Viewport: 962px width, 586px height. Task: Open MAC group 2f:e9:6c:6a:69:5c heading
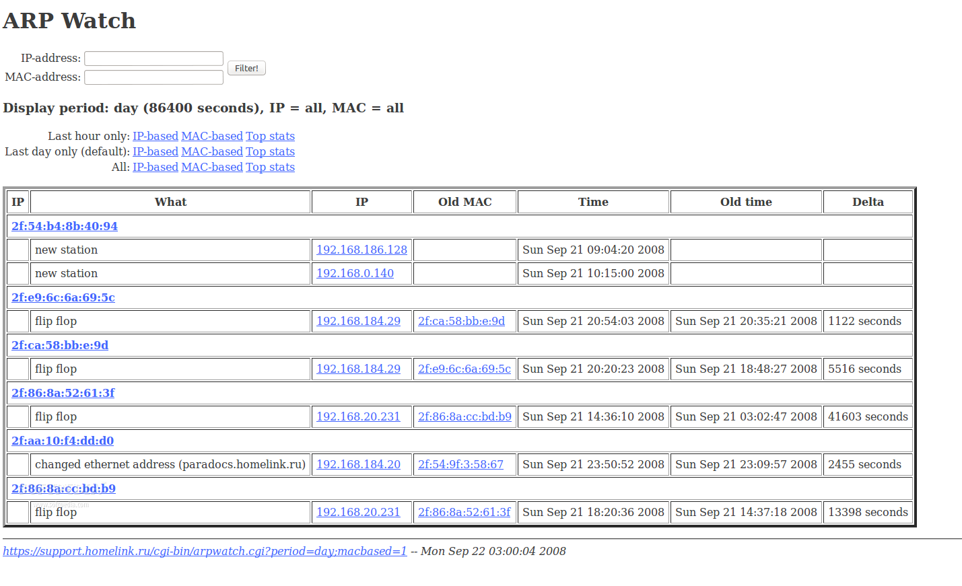click(x=63, y=297)
